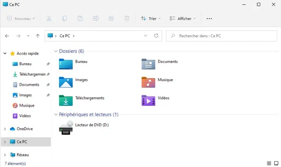Viewport: 281px width, 167px height.
Task: Click the Ce PC breadcrumb in address bar
Action: click(x=65, y=36)
